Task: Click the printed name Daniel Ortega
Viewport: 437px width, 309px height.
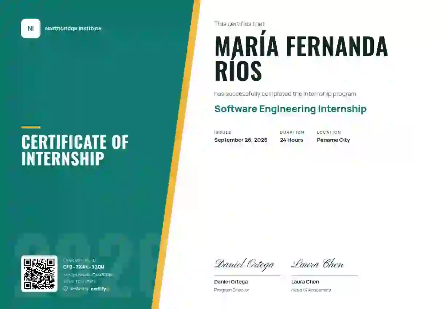Action: pos(231,282)
